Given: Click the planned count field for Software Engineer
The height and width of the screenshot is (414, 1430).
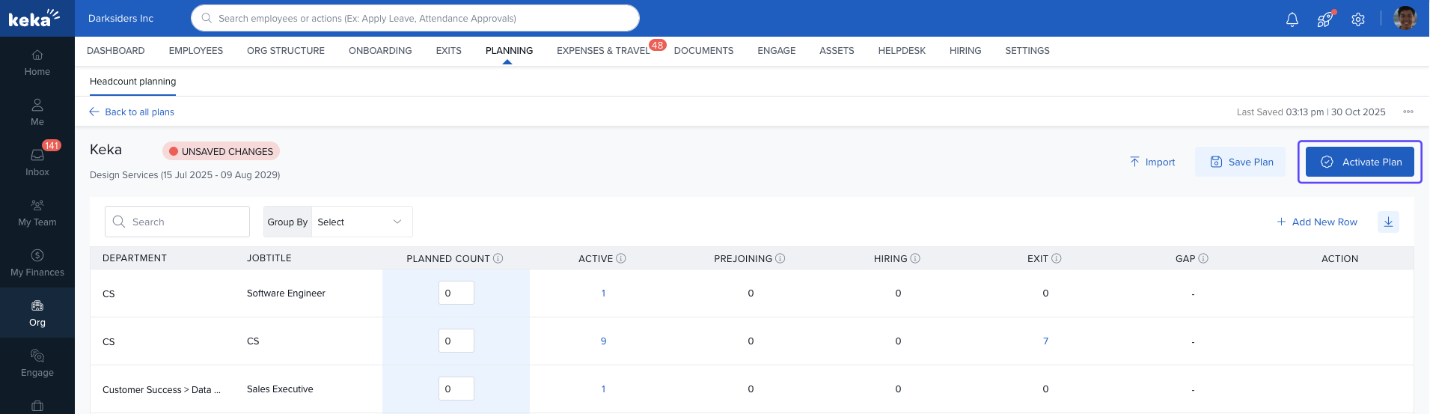Looking at the screenshot, I should [456, 293].
